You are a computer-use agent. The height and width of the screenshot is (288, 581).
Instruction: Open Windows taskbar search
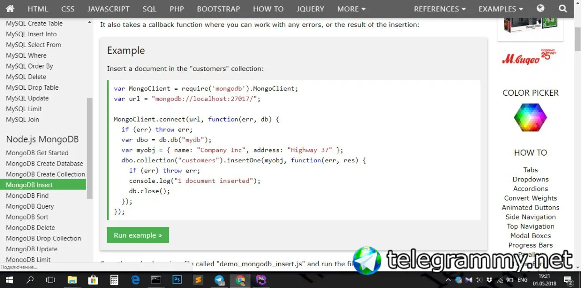point(30,280)
